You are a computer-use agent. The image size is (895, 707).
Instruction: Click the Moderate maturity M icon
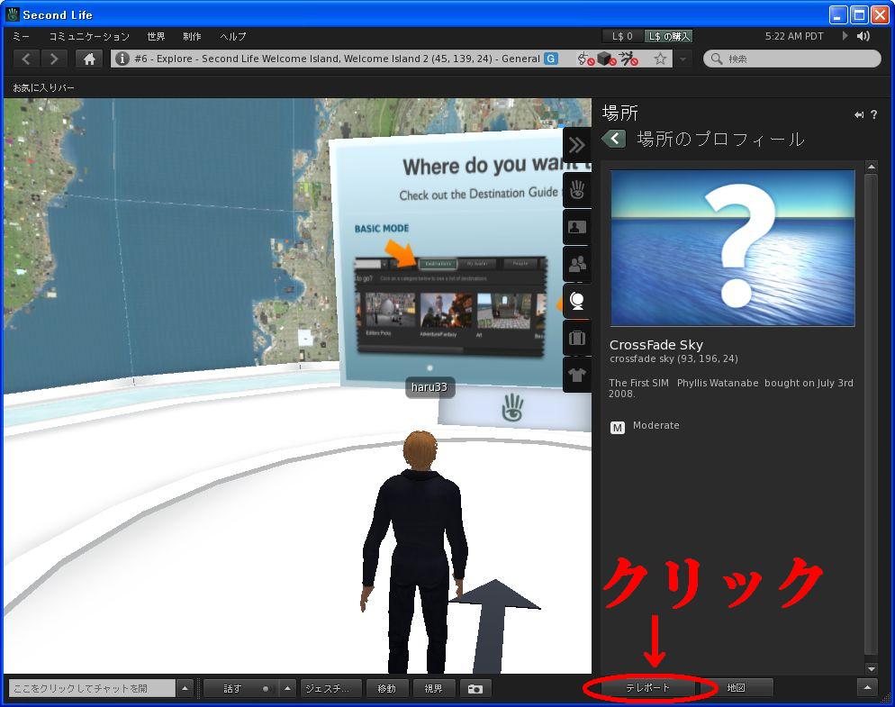(x=617, y=427)
